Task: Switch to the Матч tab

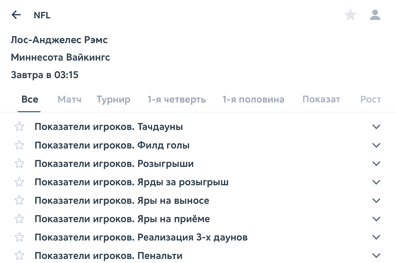Action: tap(69, 99)
